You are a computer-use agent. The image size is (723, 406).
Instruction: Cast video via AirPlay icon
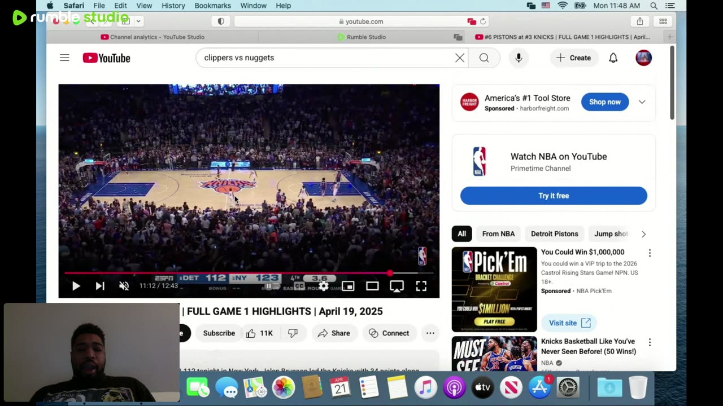click(397, 286)
